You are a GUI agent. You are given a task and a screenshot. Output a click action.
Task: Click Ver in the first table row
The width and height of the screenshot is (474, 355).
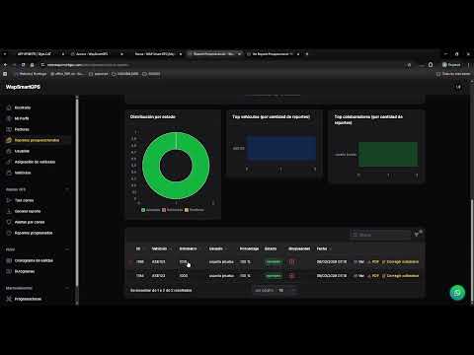point(358,261)
